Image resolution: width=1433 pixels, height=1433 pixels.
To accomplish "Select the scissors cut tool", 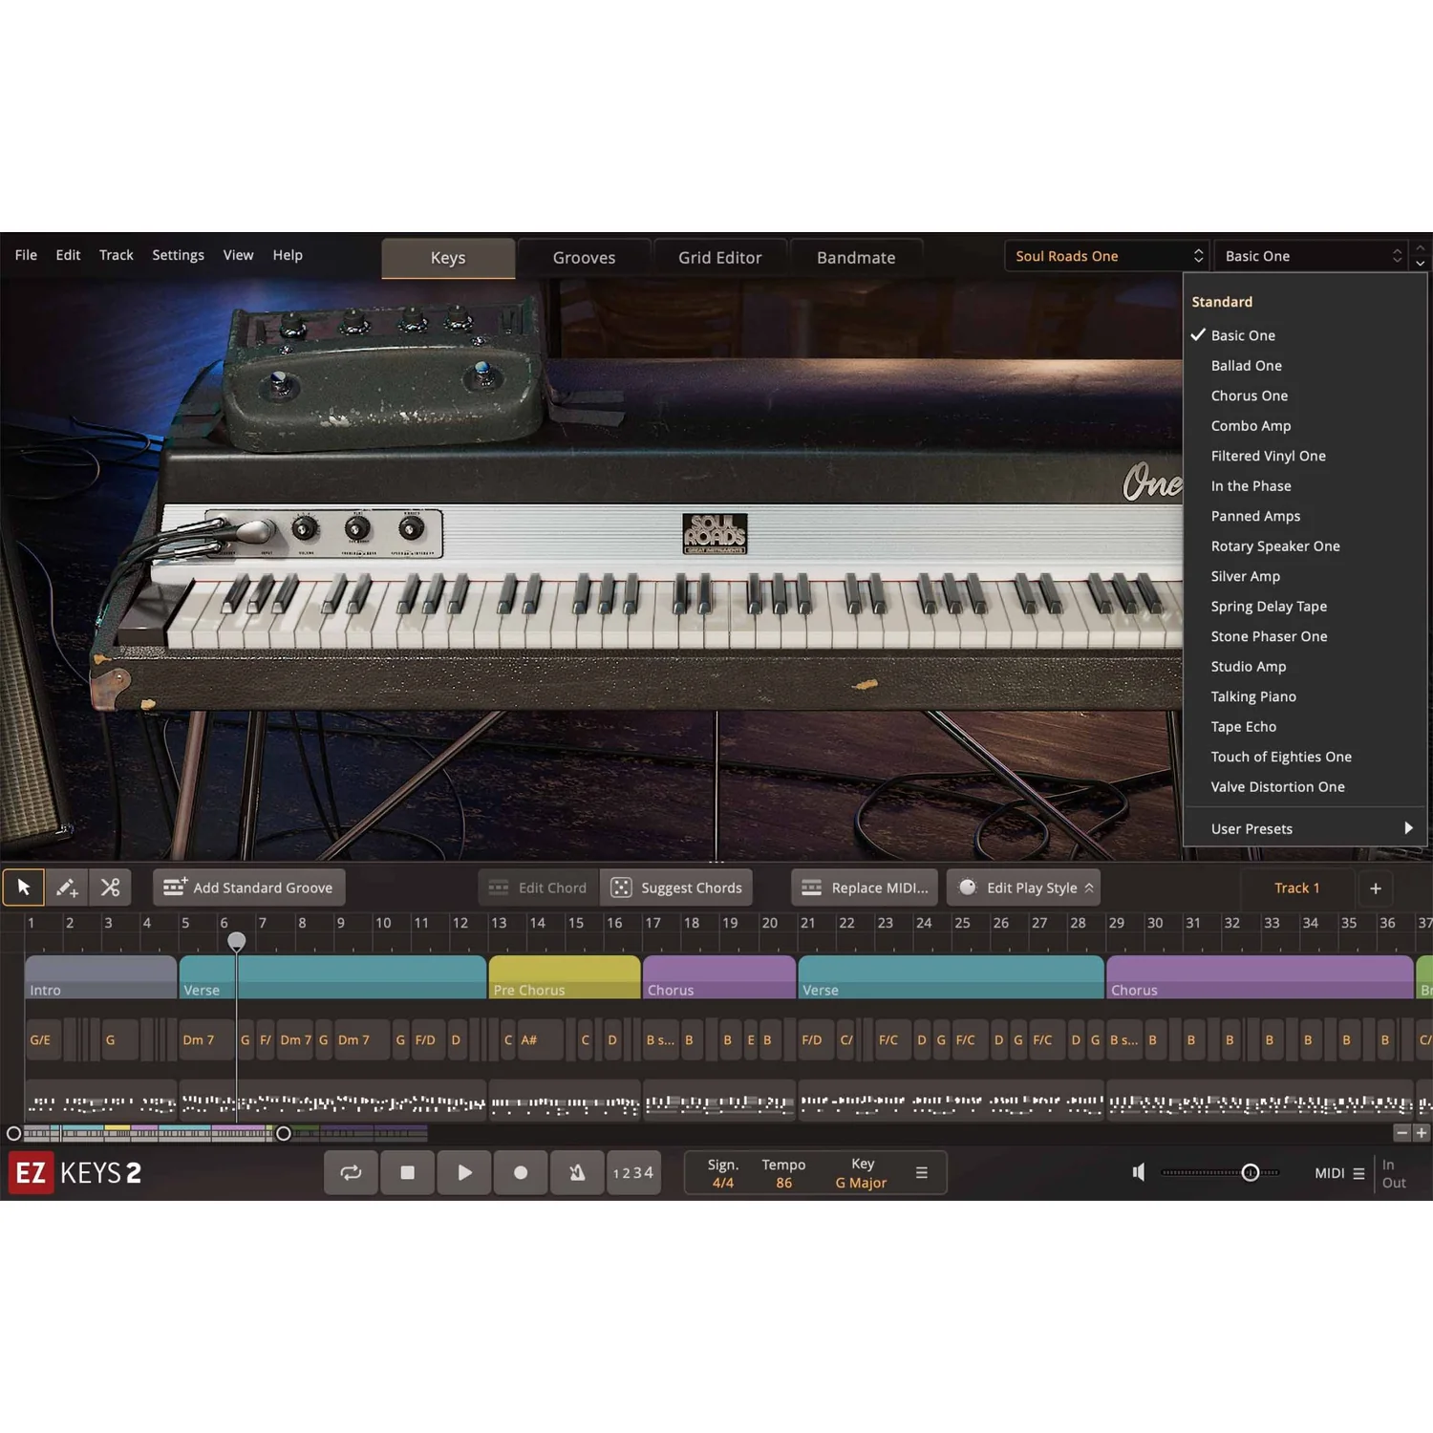I will [x=111, y=888].
